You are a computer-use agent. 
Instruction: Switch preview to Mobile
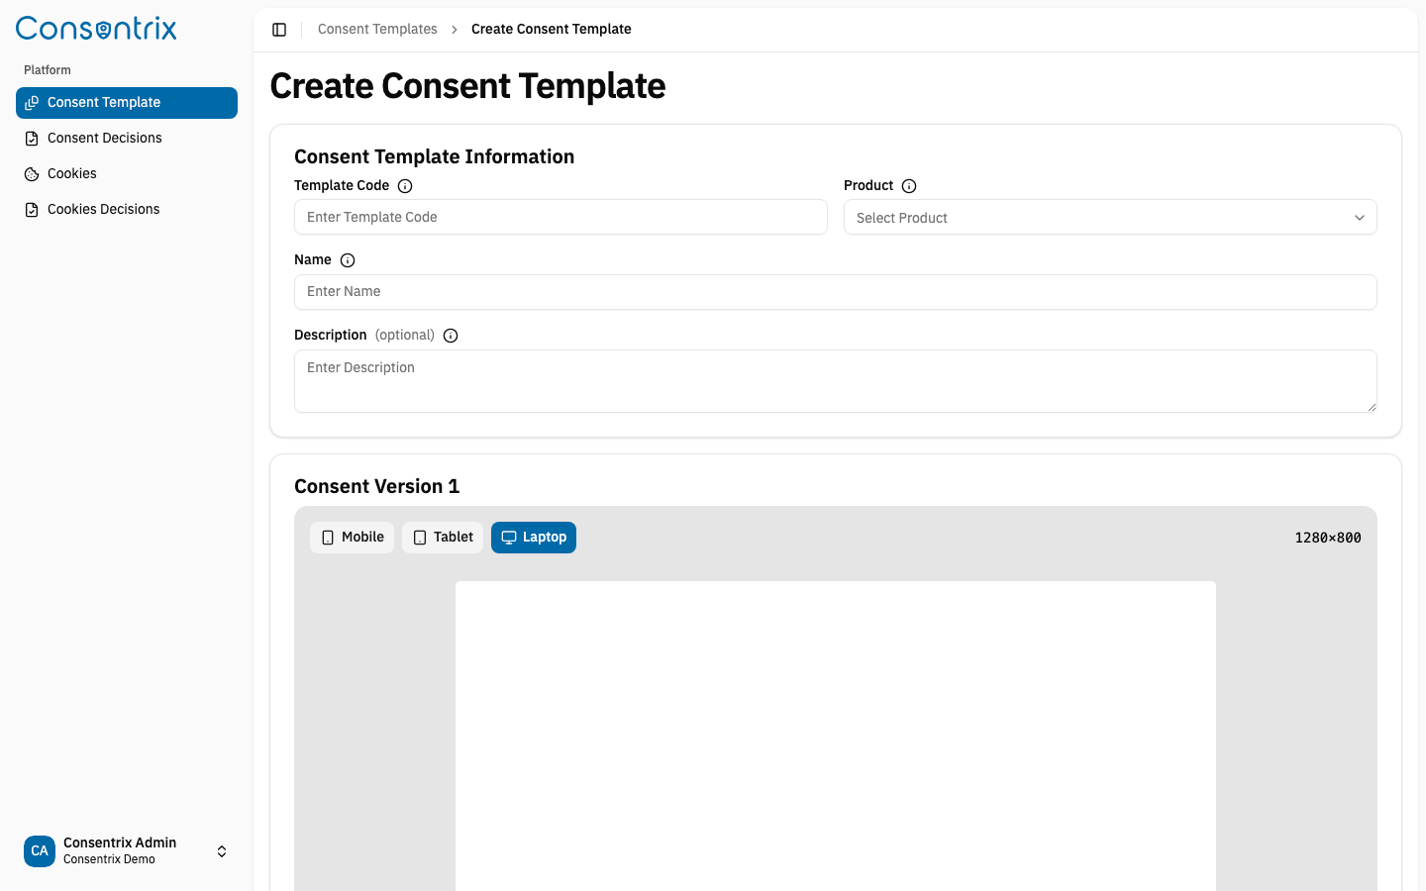(353, 538)
